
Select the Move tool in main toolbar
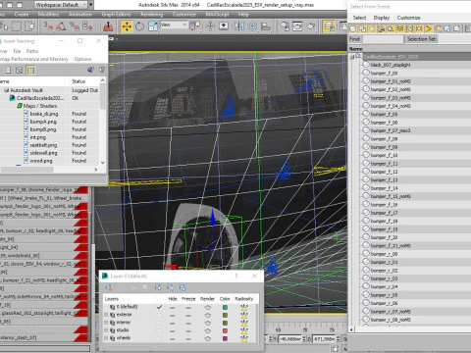pyautogui.click(x=127, y=26)
